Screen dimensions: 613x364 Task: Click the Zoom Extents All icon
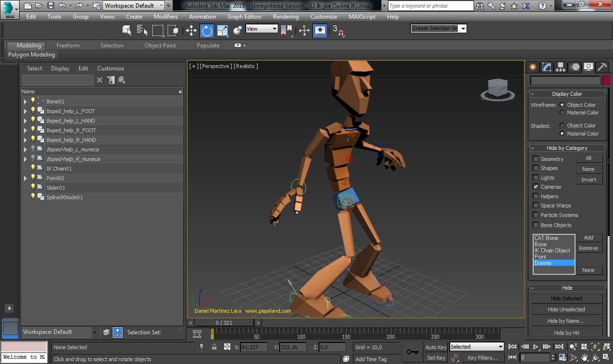605,347
